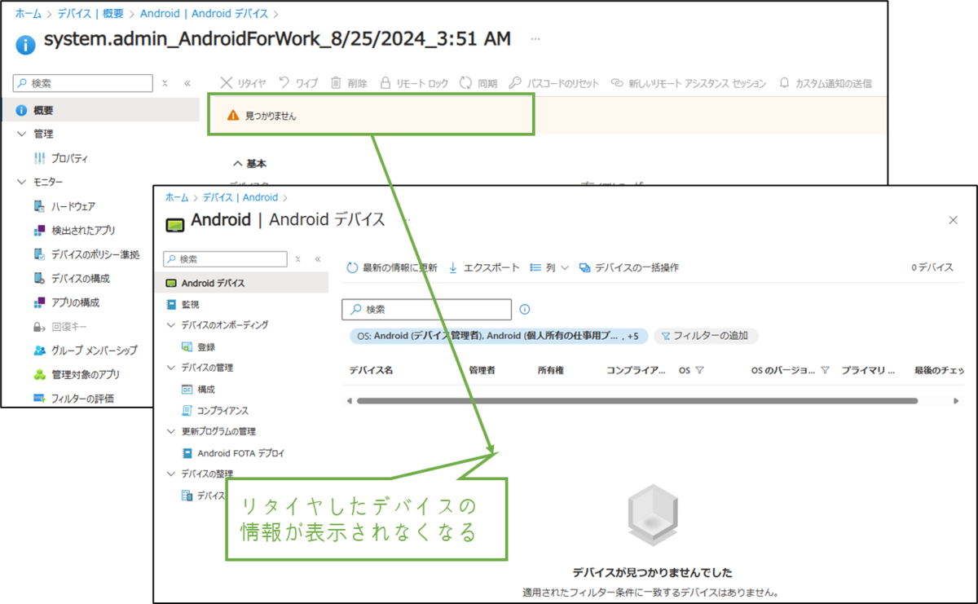
Task: Collapse the Monitor (モニター) section chevron
Action: click(22, 182)
